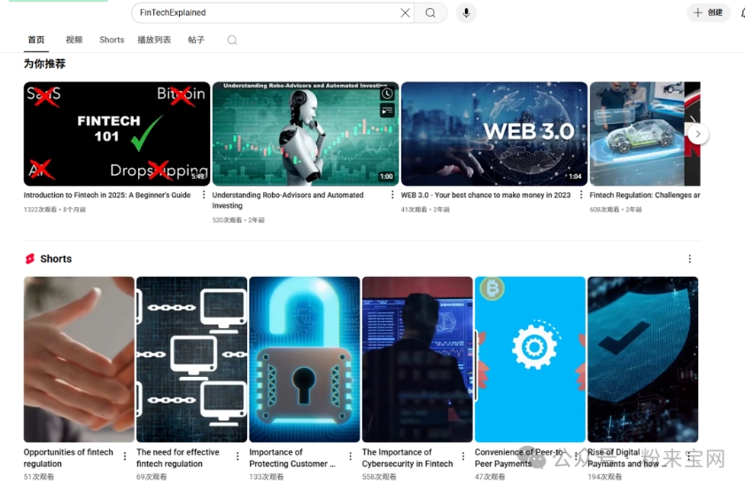Open more options for Robo-Advisors video
This screenshot has height=483, width=745.
point(392,195)
